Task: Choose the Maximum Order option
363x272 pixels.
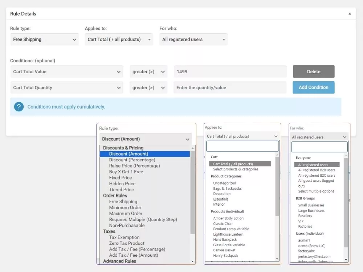Action: point(126,214)
